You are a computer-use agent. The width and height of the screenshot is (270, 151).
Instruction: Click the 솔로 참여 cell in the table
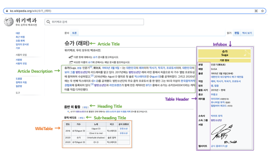[112, 138]
